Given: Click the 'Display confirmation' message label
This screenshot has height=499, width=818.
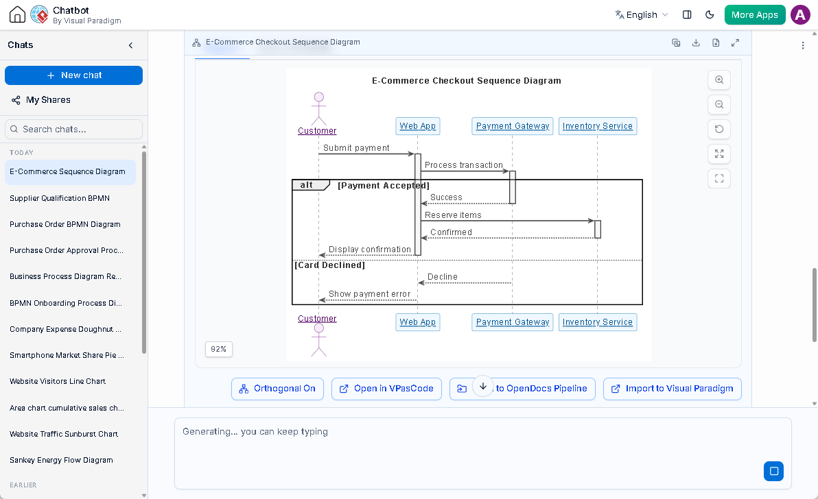Looking at the screenshot, I should tap(370, 249).
